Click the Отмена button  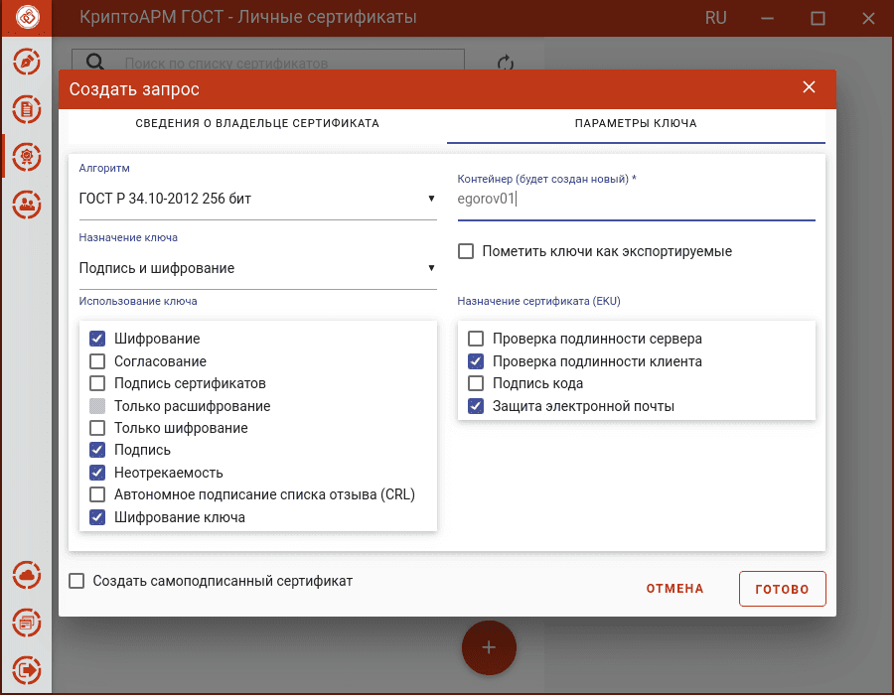pos(674,589)
